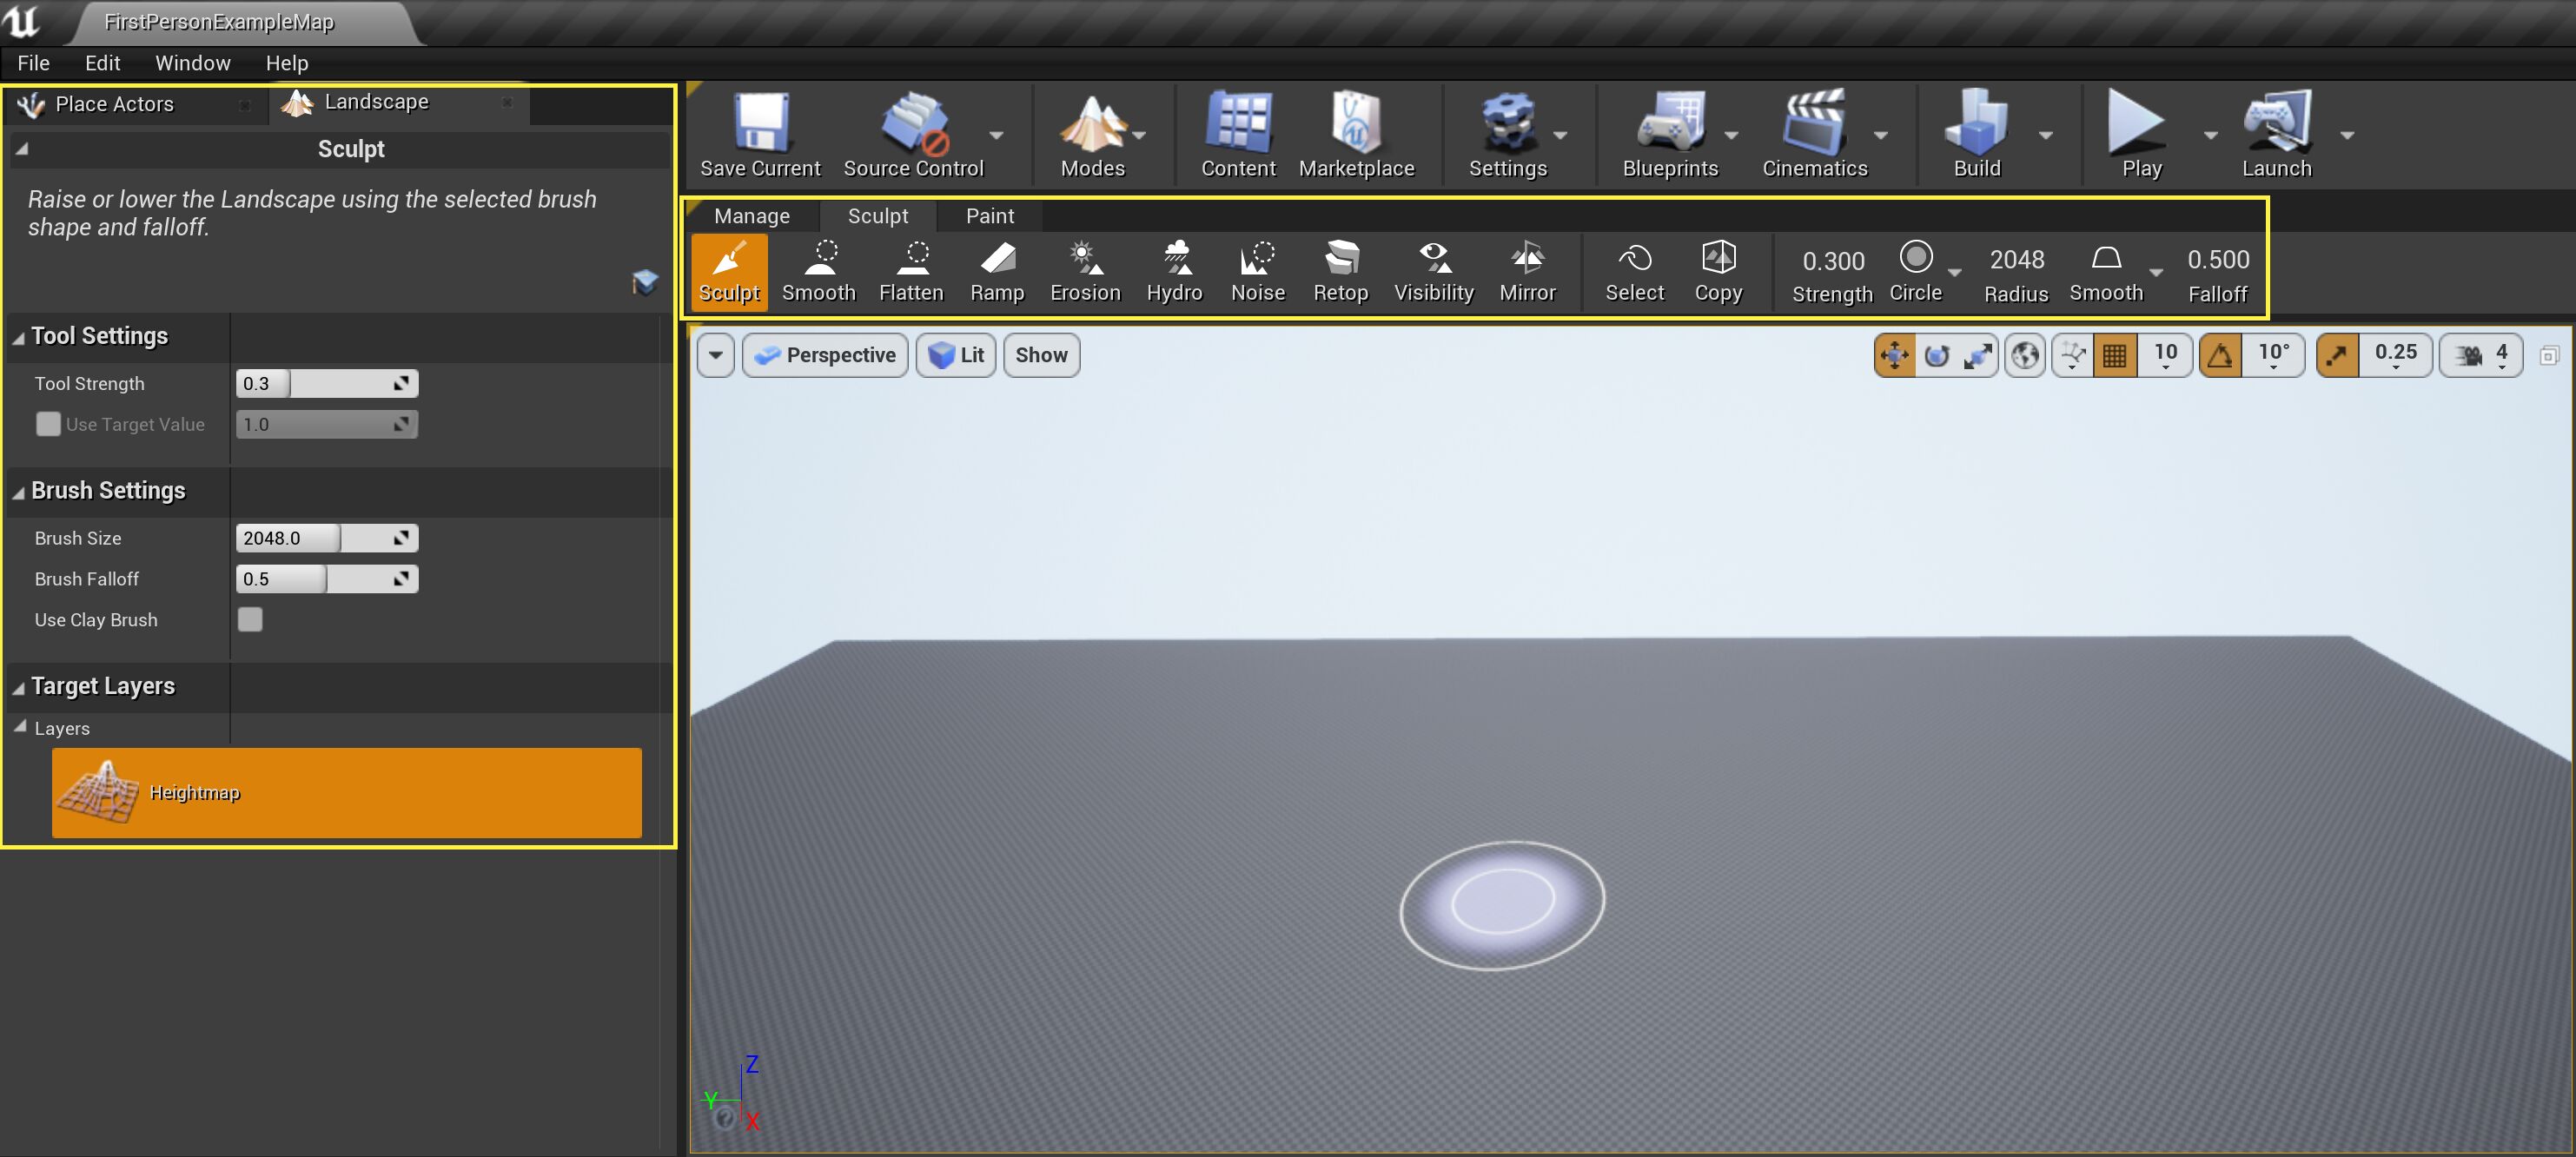
Task: Enable Use Clay Brush
Action: pyautogui.click(x=250, y=620)
